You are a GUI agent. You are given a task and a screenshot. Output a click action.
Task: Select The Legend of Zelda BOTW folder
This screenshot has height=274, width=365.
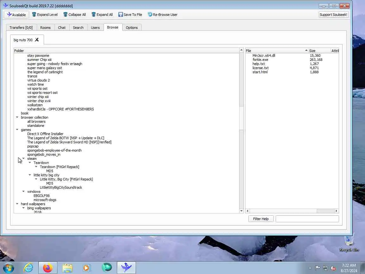(x=66, y=138)
